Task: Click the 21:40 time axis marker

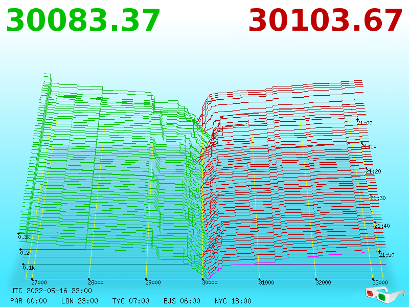Action: click(382, 226)
